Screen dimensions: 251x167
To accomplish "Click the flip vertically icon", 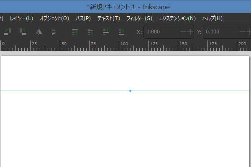I will [x=54, y=32].
